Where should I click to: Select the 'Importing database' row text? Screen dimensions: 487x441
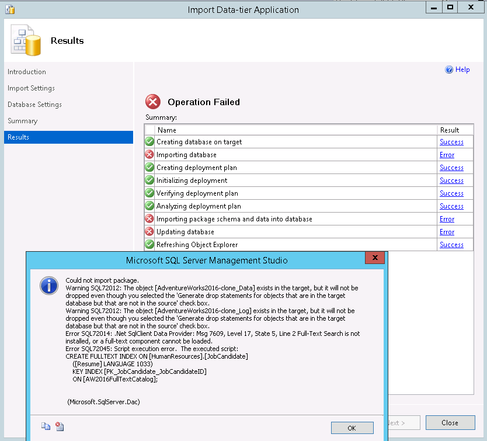[x=186, y=155]
